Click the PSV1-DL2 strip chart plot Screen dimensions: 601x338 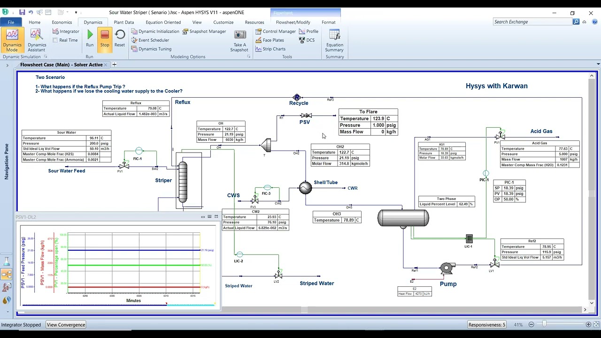point(134,262)
